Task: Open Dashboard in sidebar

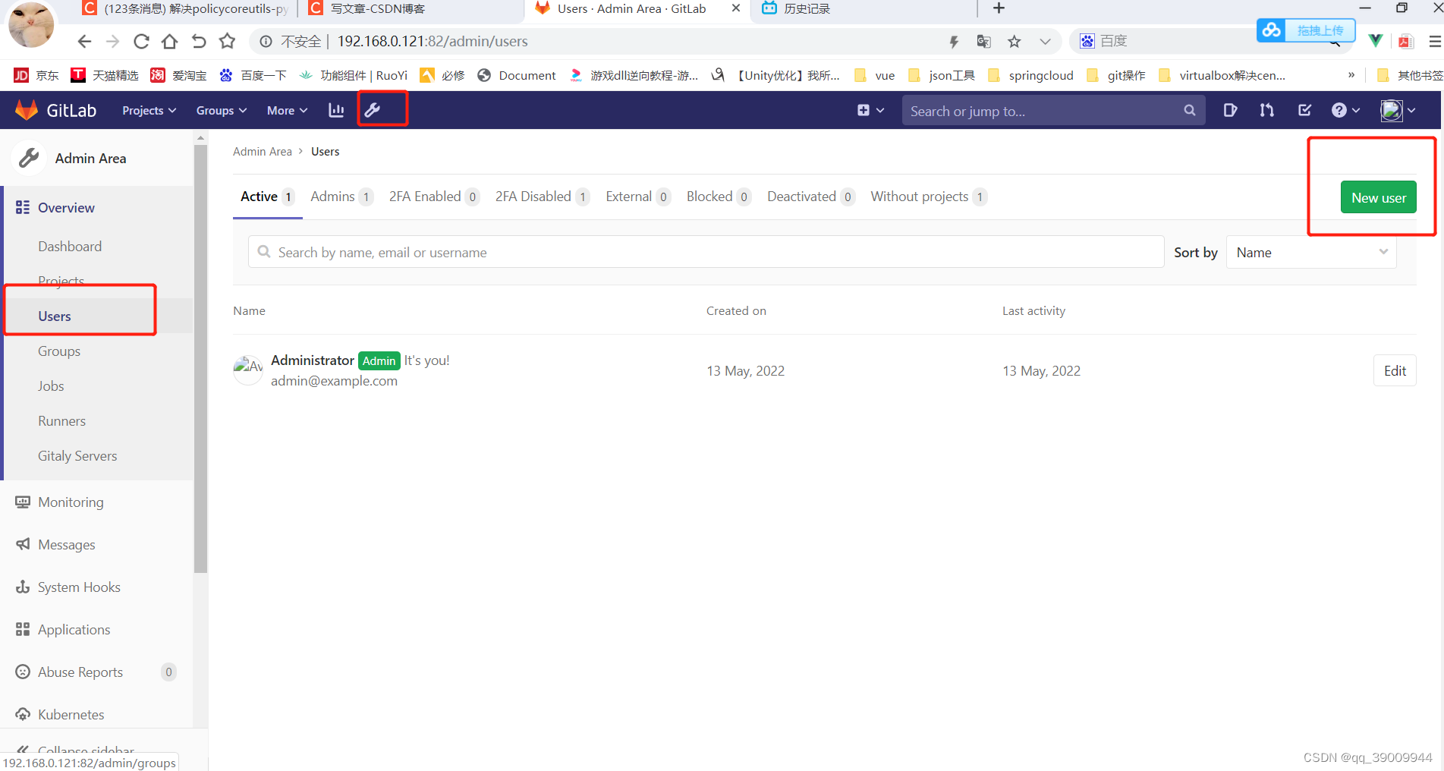Action: click(x=70, y=246)
